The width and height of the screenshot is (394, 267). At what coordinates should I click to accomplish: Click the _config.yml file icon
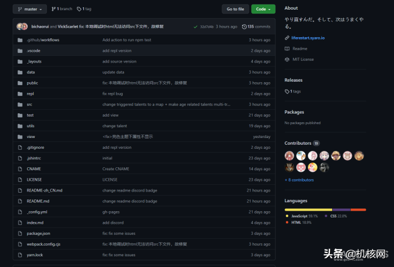pos(20,212)
